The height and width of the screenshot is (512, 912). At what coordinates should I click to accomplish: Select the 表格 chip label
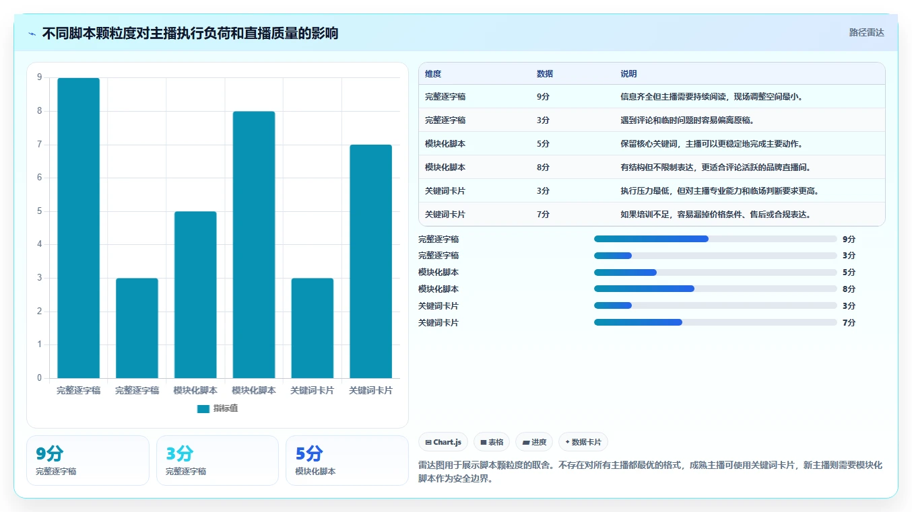pos(496,442)
